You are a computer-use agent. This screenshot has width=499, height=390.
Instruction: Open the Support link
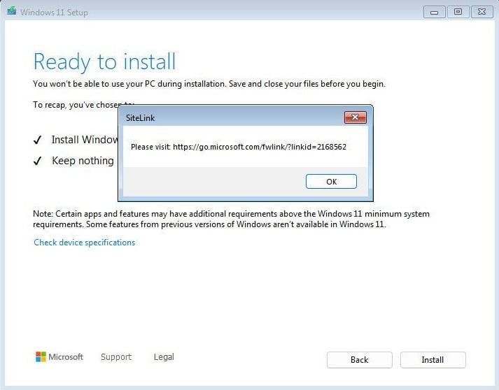(116, 357)
